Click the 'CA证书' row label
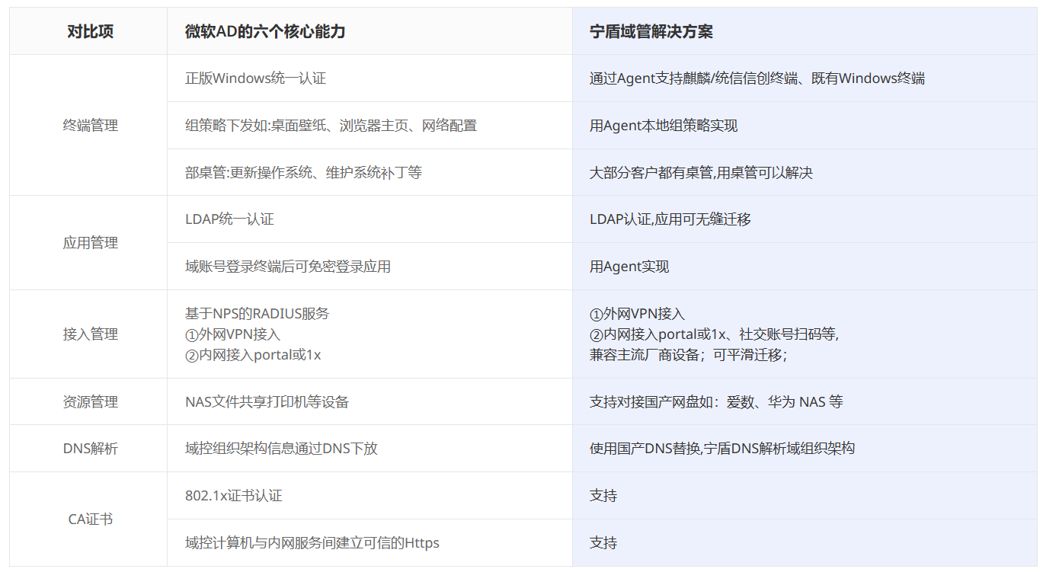This screenshot has width=1043, height=572. [90, 519]
